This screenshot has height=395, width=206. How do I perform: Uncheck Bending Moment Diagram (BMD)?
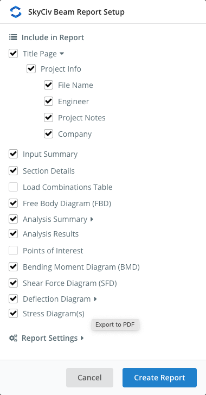[x=13, y=266]
